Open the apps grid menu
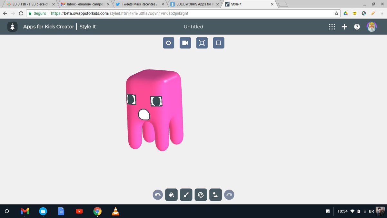 point(332,27)
